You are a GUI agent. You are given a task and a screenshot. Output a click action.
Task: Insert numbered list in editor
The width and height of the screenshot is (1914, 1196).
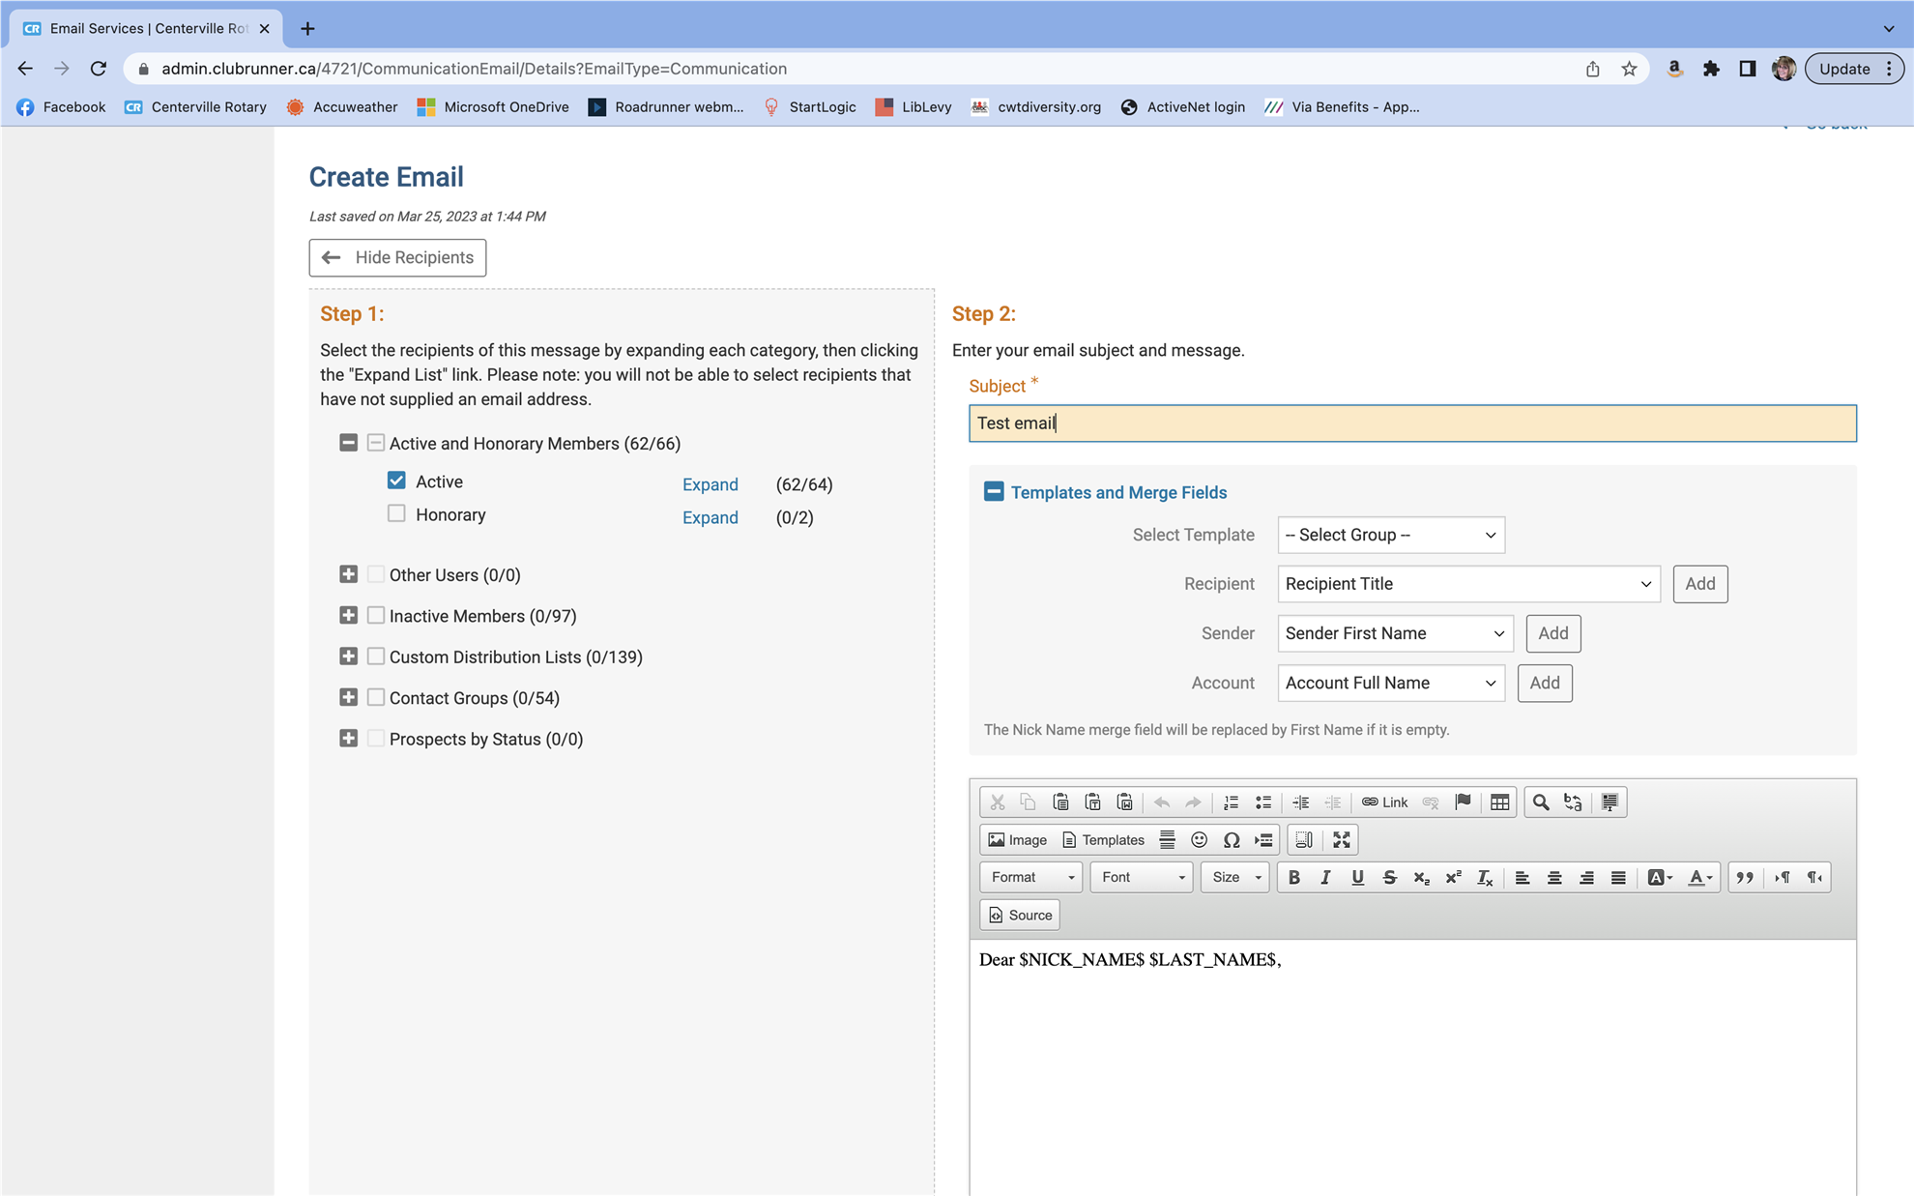pos(1231,802)
